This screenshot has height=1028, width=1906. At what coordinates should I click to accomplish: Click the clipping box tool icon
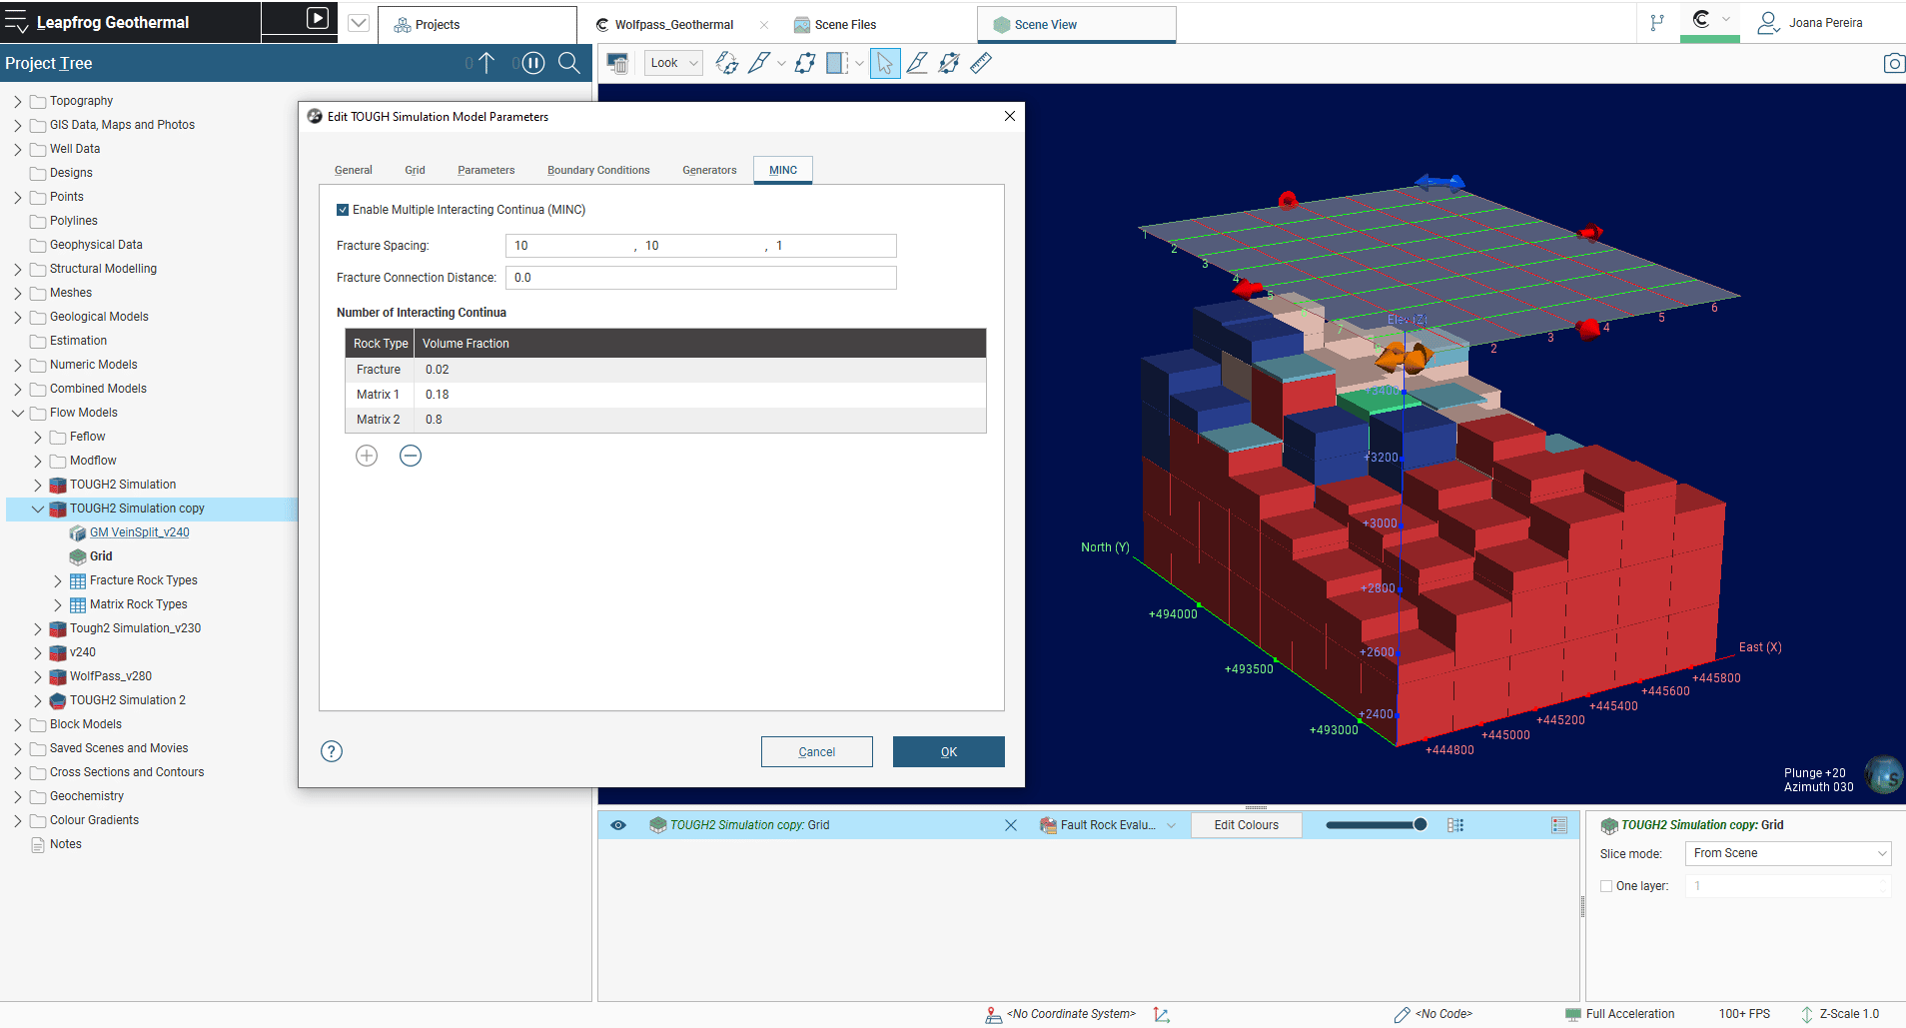point(837,63)
